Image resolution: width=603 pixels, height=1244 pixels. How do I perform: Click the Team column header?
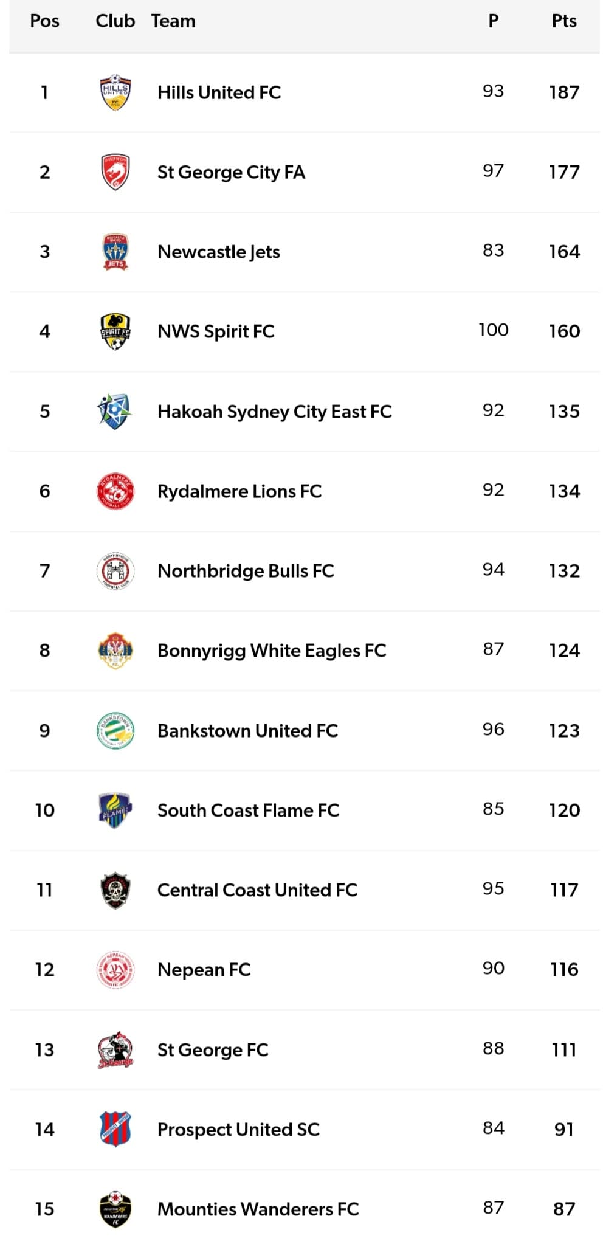[x=173, y=21]
